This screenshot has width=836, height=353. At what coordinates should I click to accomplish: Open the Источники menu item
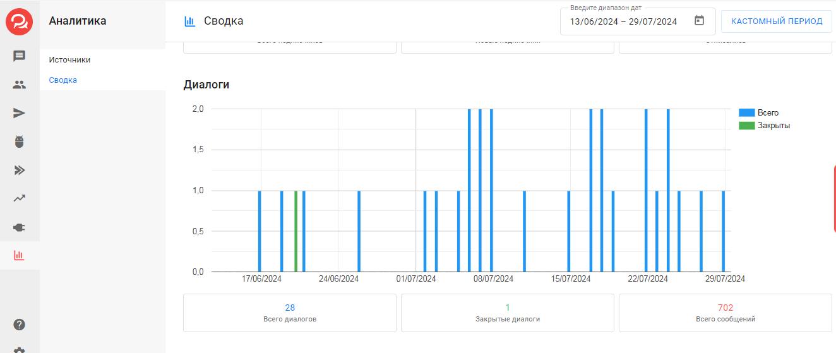69,60
